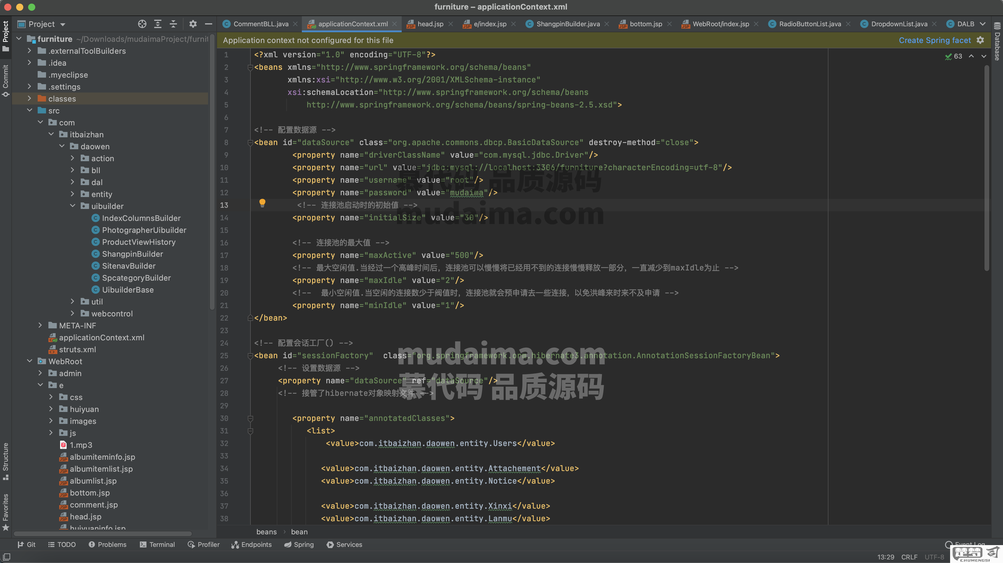
Task: Collapse the src folder
Action: point(30,110)
